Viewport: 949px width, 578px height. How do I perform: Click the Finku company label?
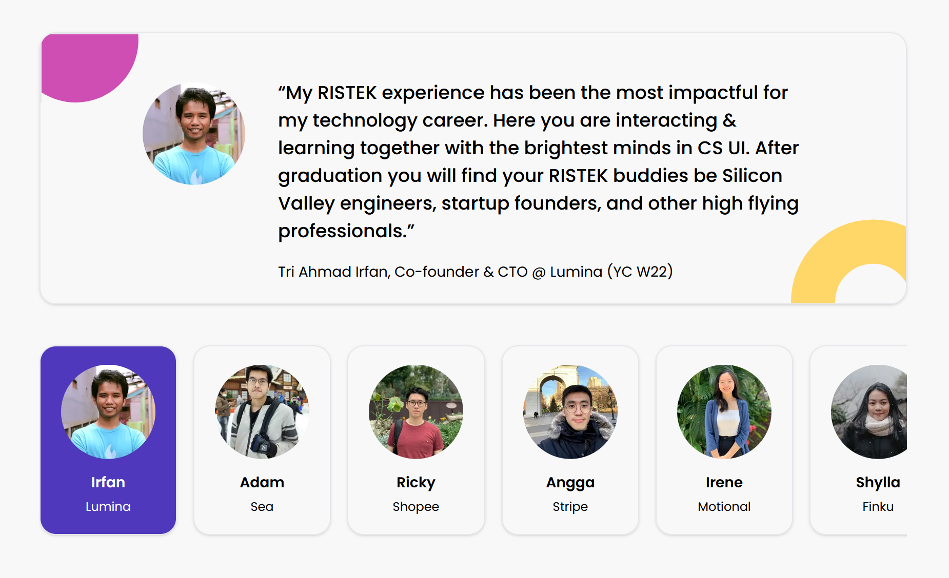coord(878,507)
